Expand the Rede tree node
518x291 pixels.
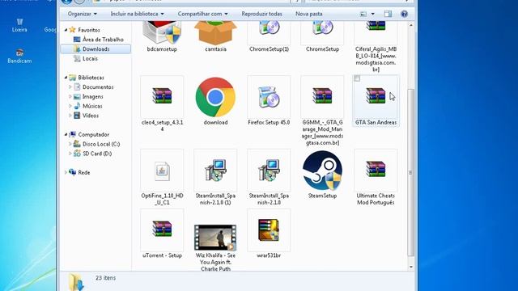[66, 172]
